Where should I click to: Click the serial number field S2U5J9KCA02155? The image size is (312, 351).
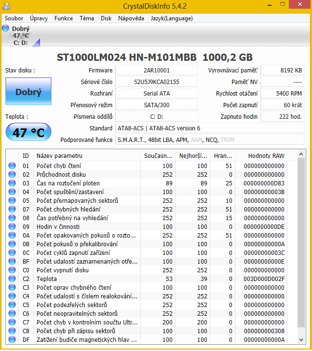tap(157, 82)
